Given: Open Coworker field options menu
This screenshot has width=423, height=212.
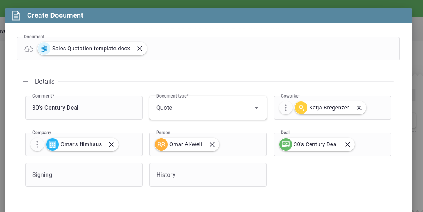Looking at the screenshot, I should (x=286, y=108).
